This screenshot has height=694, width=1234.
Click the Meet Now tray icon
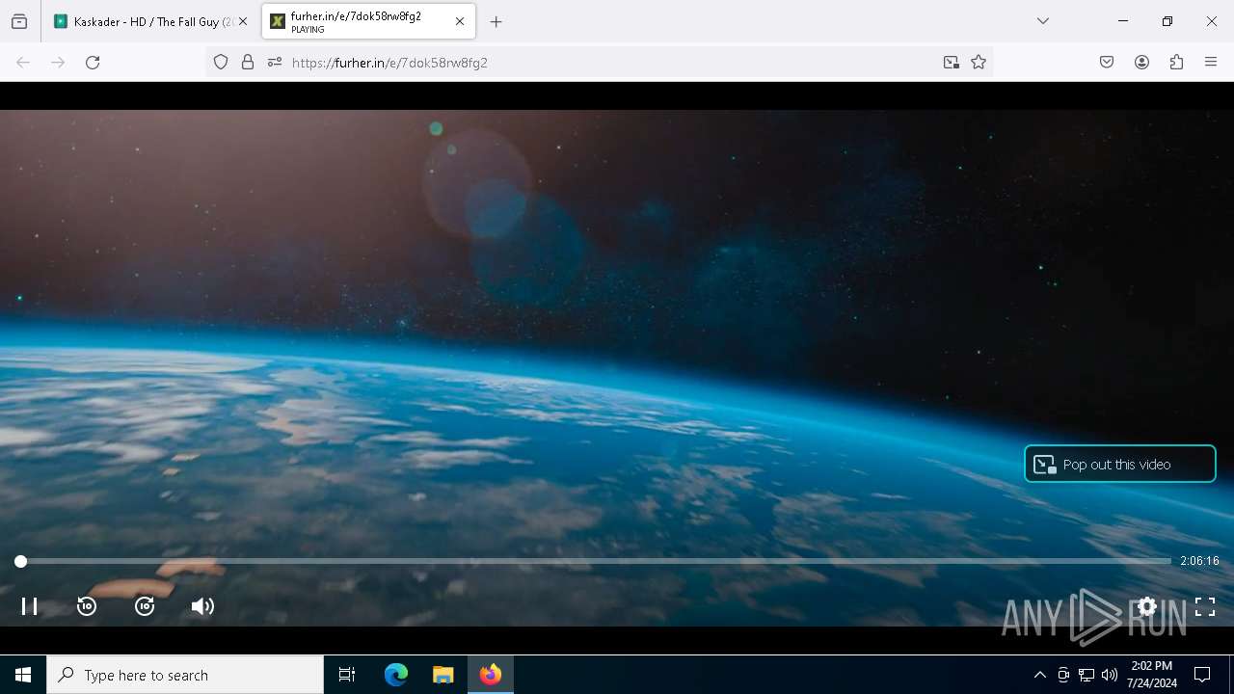1063,675
